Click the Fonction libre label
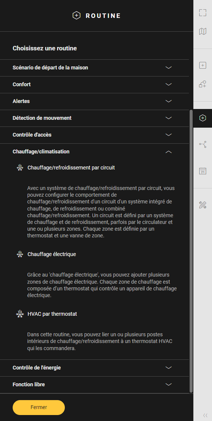The image size is (212, 421). coord(29,384)
